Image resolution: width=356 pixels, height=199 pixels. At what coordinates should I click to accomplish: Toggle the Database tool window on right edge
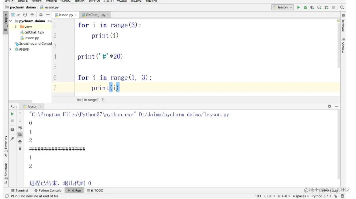[343, 23]
